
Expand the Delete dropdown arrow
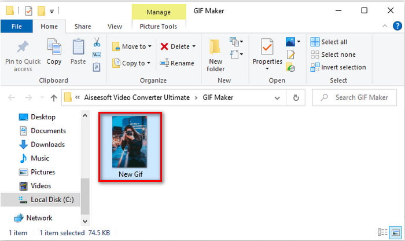[x=194, y=46]
